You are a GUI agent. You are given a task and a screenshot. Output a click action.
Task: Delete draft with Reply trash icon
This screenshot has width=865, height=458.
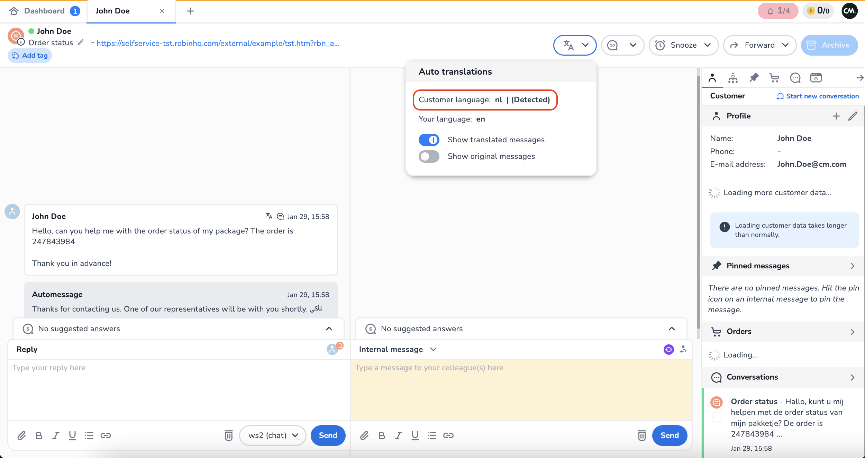(228, 435)
